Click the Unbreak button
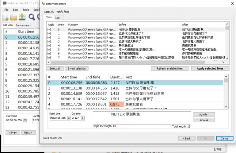This screenshot has height=153, width=236. pyautogui.click(x=204, y=120)
